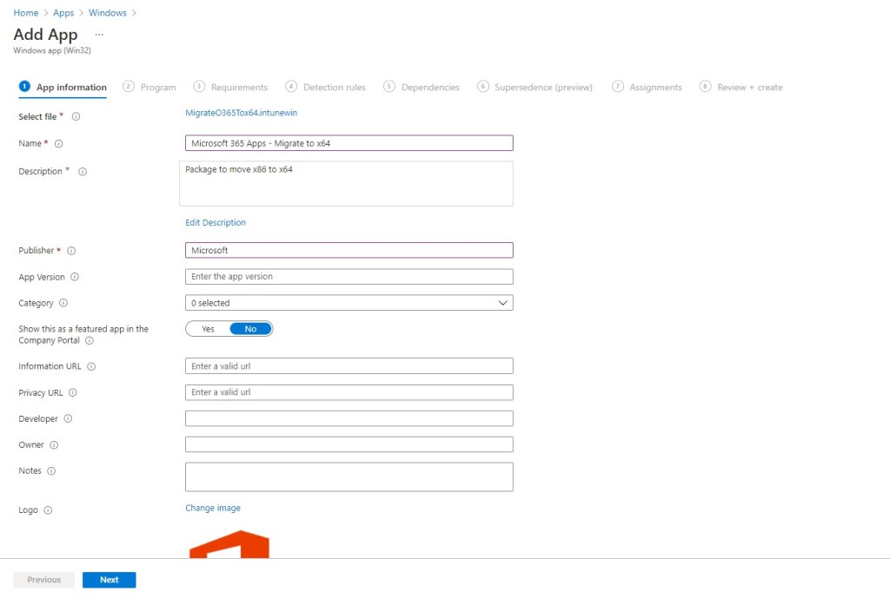Open the Edit Description link
The image size is (890, 598).
216,223
